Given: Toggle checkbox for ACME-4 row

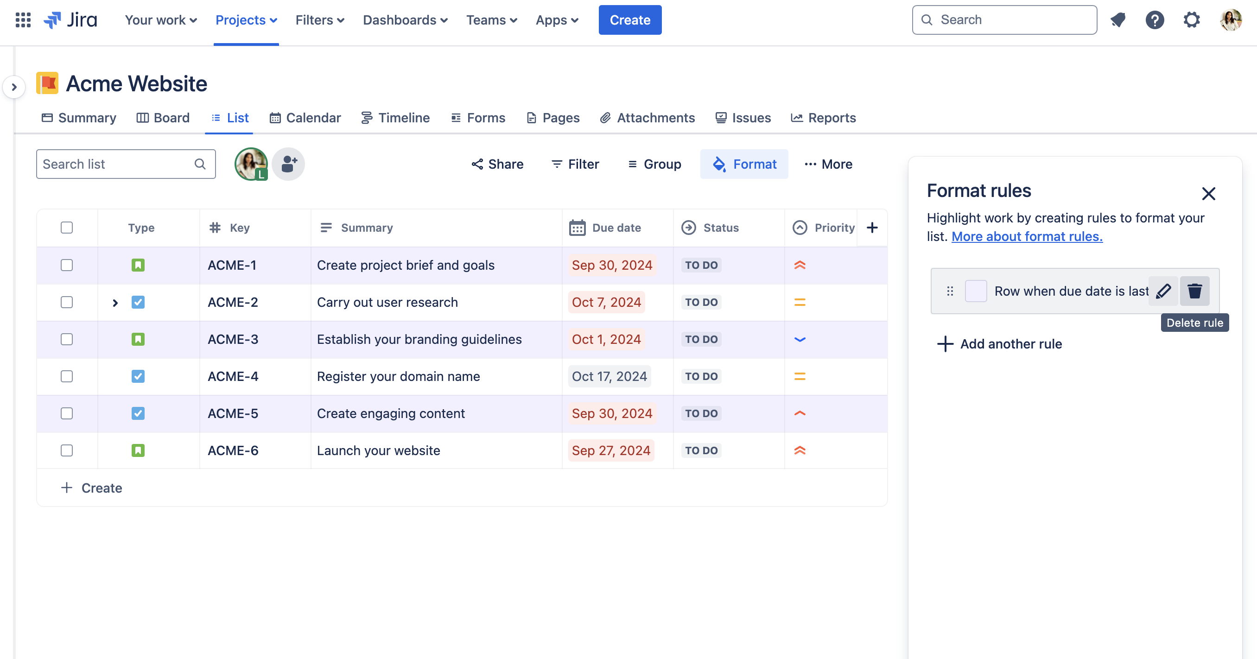Looking at the screenshot, I should point(67,376).
